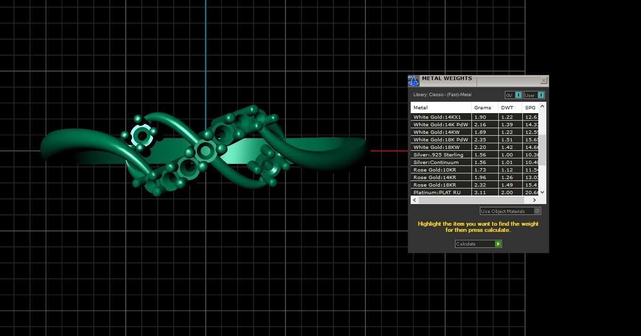Click the Matrix cone logo icon
Screen dimensions: 641x336
[413, 81]
